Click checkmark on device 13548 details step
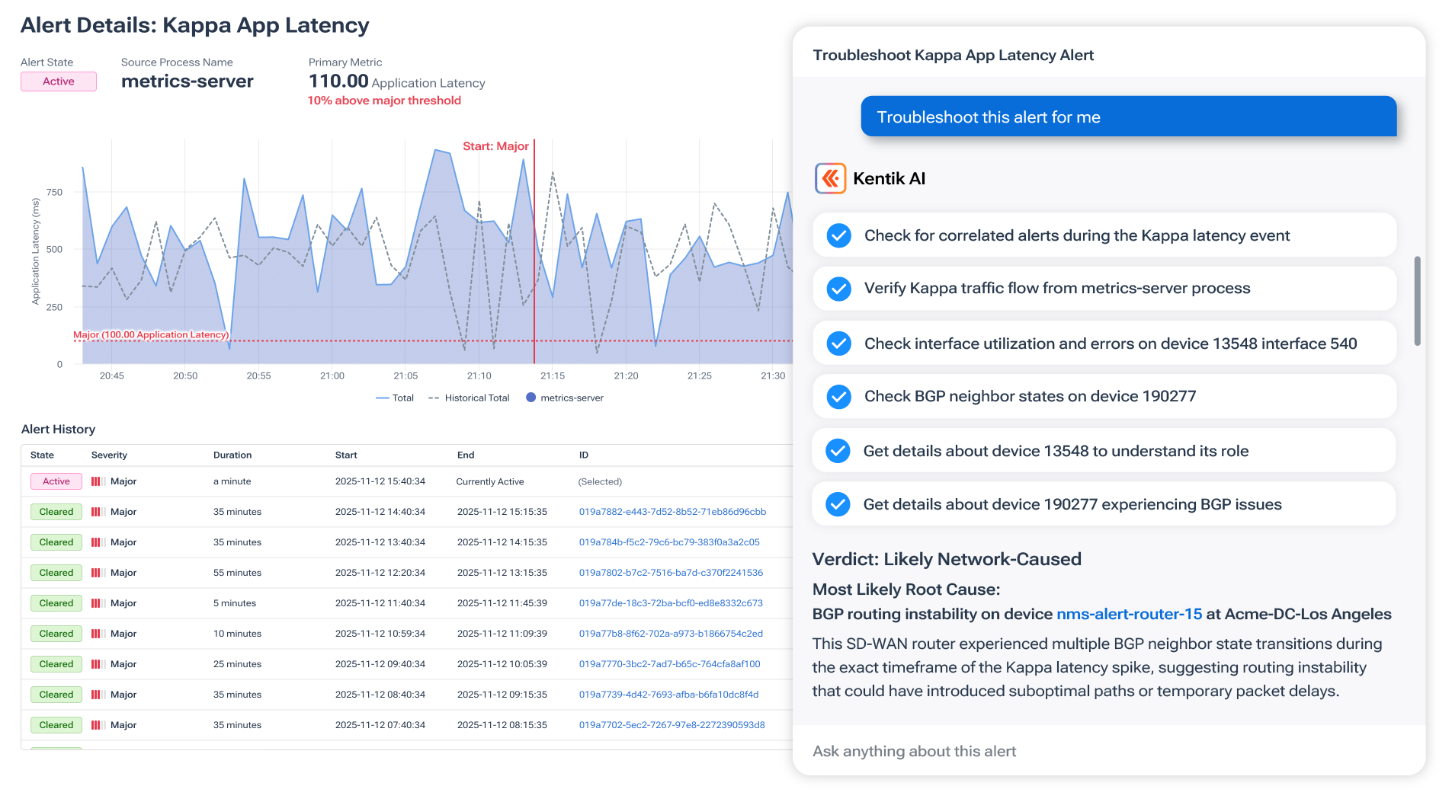The width and height of the screenshot is (1452, 802). click(838, 450)
